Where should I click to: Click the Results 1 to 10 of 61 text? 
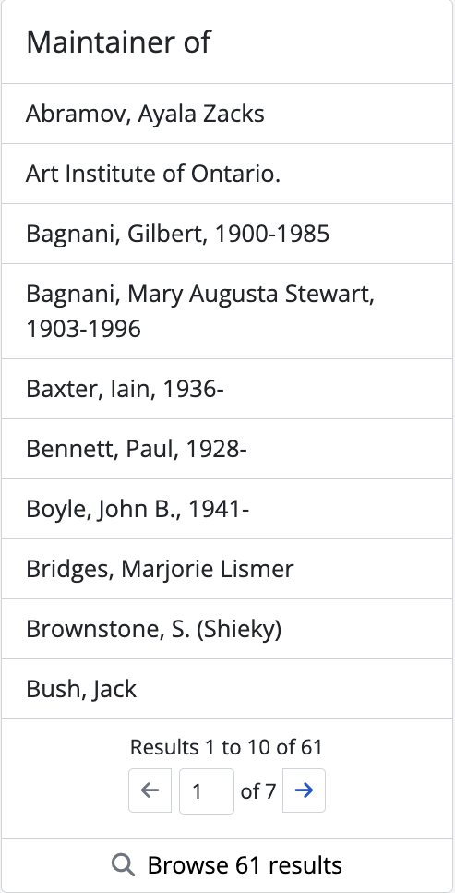pos(227,747)
